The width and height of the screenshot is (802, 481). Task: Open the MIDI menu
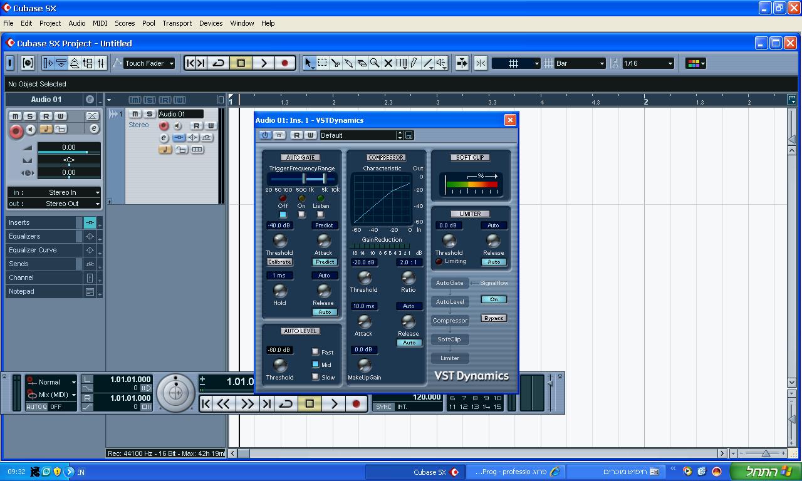(100, 23)
